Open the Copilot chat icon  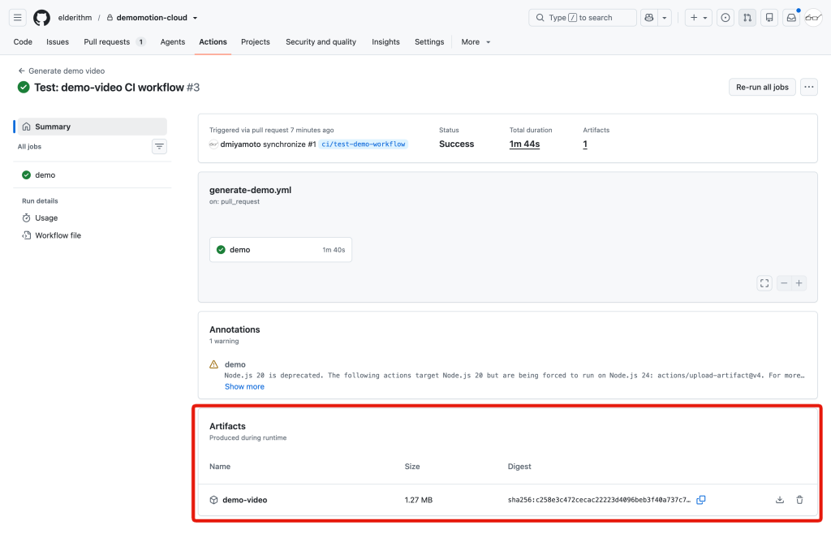(x=648, y=18)
